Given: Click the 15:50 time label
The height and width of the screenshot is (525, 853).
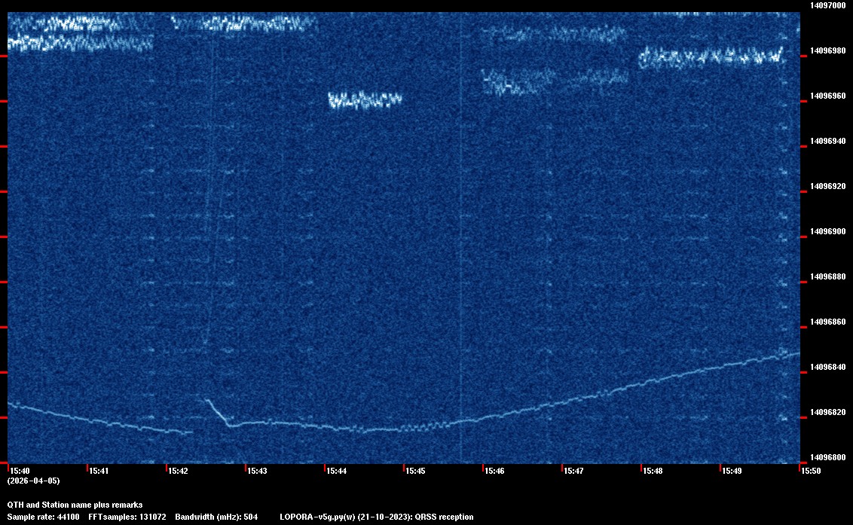Looking at the screenshot, I should [x=811, y=471].
